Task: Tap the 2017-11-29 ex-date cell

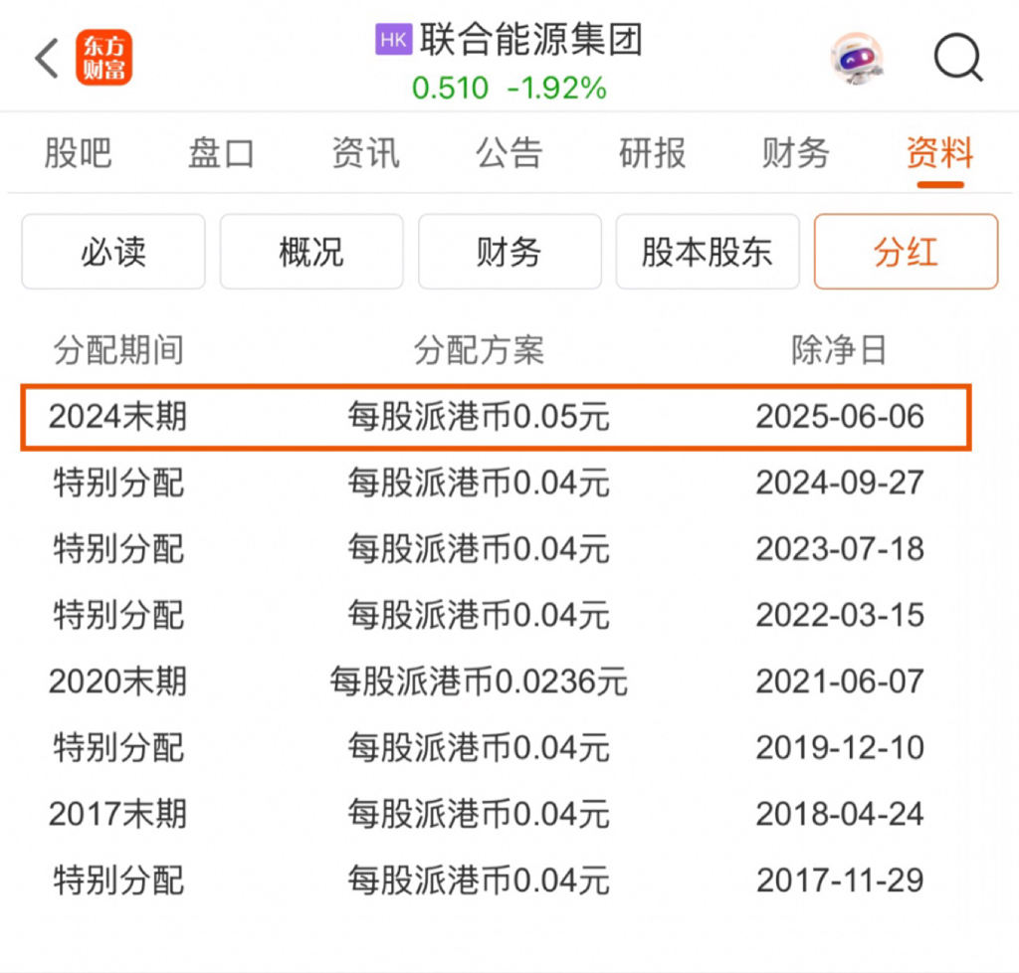Action: [x=840, y=880]
